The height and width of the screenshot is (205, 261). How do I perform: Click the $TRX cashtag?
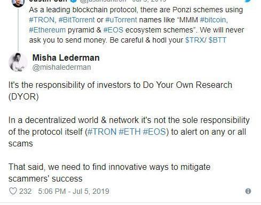pos(195,40)
